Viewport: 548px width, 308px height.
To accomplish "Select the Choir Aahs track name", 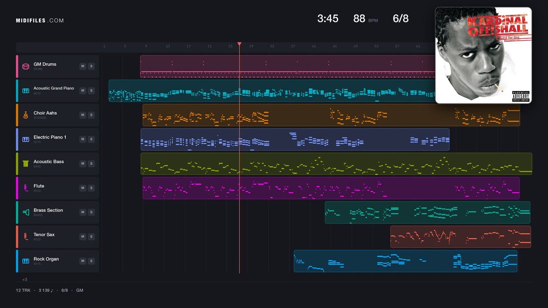I will tap(45, 113).
